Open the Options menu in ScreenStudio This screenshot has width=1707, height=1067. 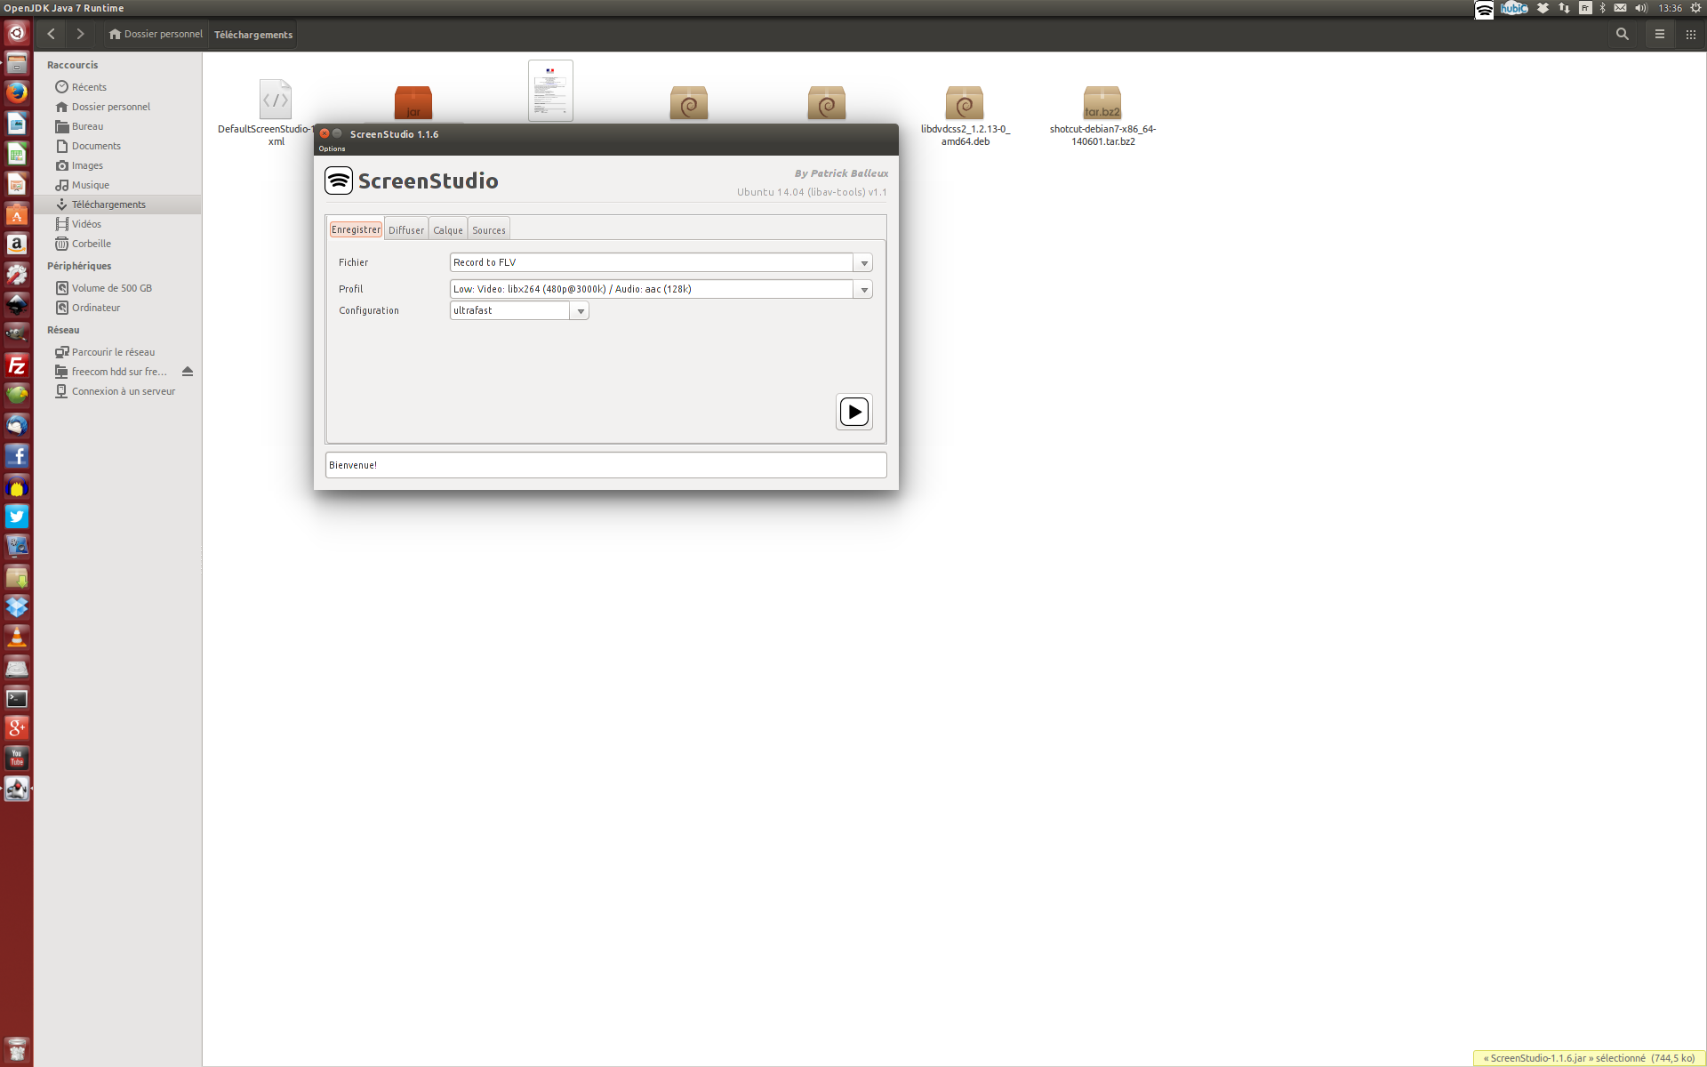pos(332,148)
